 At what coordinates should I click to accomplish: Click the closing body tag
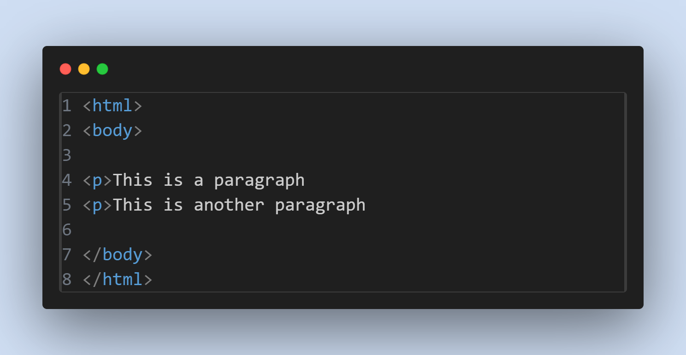pyautogui.click(x=118, y=254)
